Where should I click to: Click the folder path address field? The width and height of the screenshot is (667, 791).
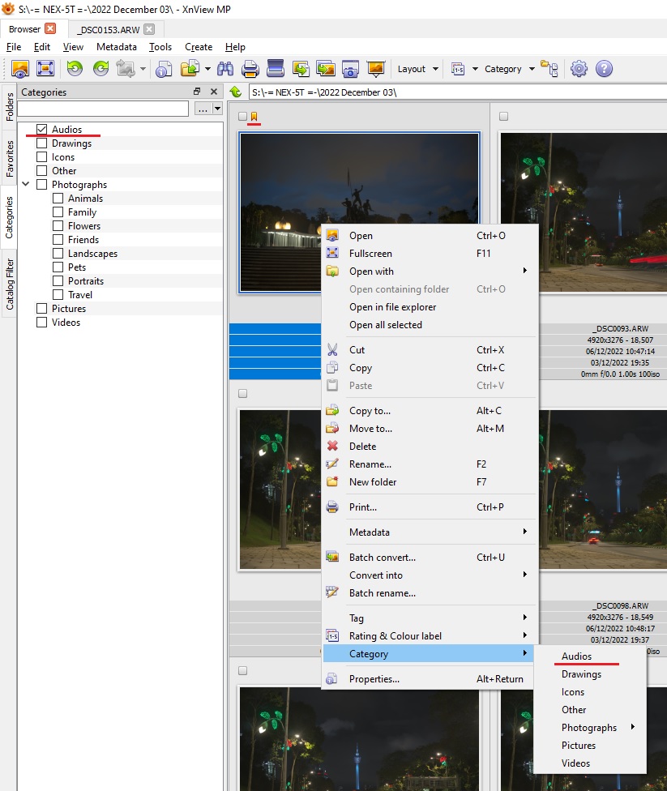[x=458, y=92]
